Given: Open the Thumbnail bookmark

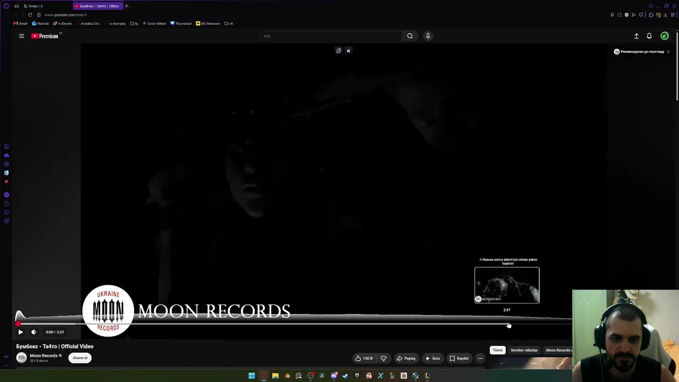Looking at the screenshot, I should pyautogui.click(x=181, y=23).
